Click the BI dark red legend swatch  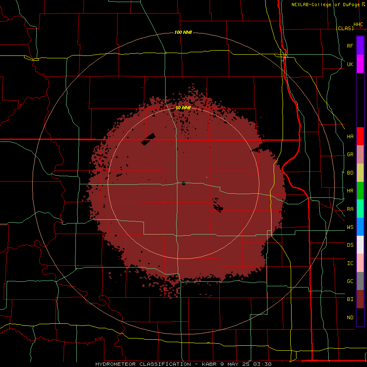(360, 299)
